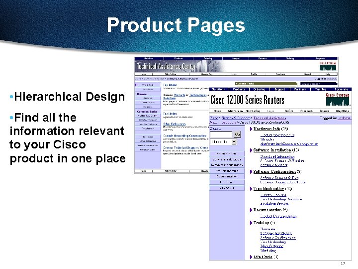
Task: Click Troubleshooting sidebar button
Action: tap(227, 171)
